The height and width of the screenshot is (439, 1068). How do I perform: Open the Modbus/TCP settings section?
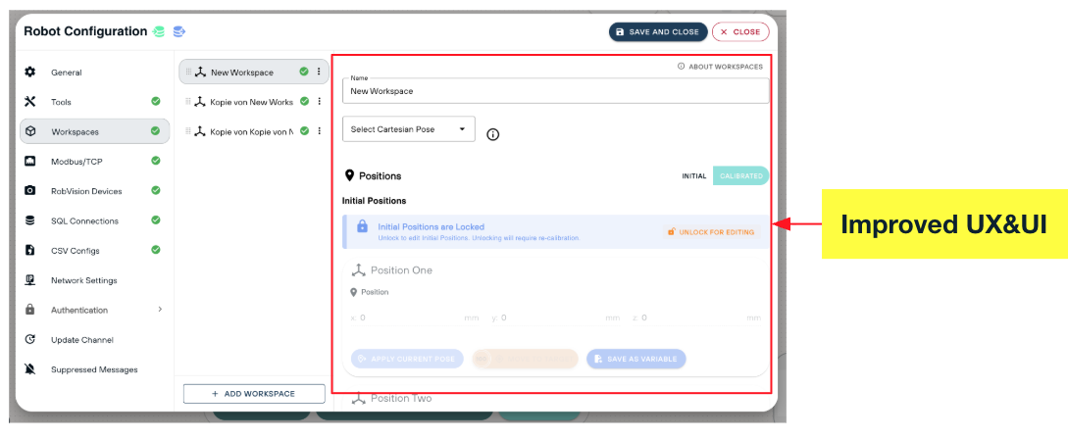click(95, 162)
